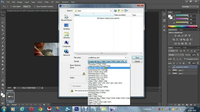Open Network in Save As sidebar

click(x=66, y=53)
